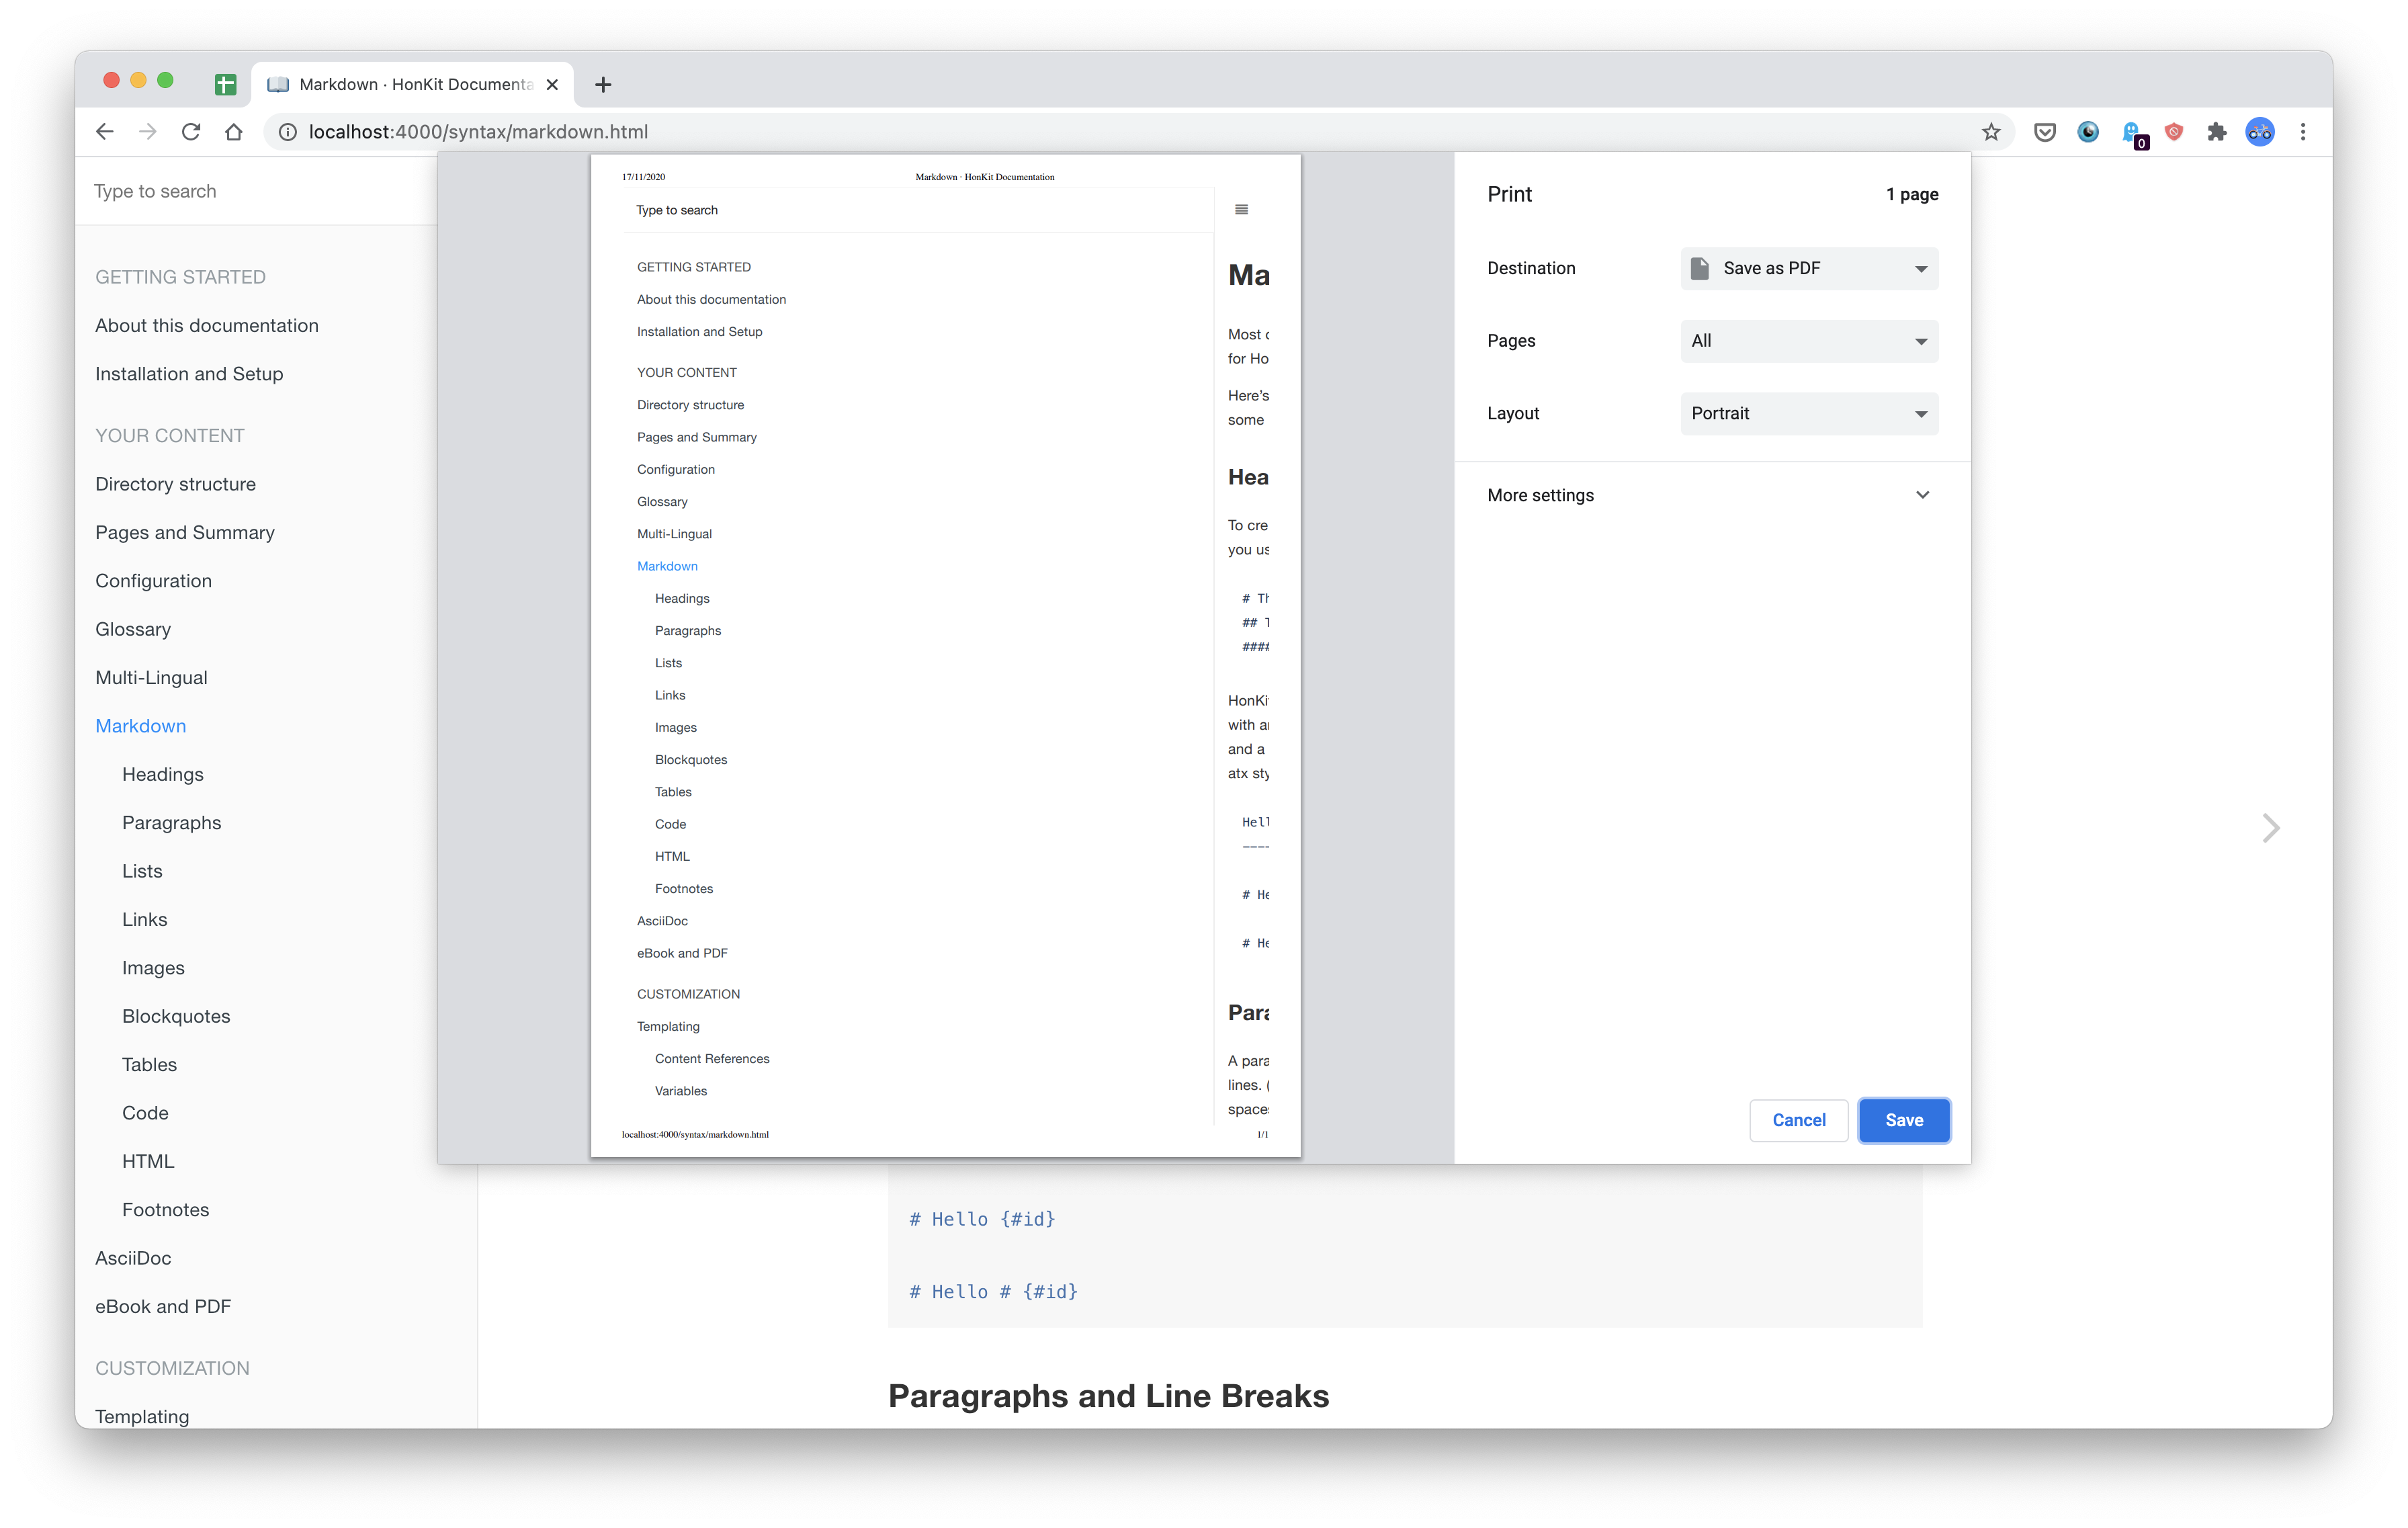
Task: Open Footnotes in the sidebar
Action: coord(166,1210)
